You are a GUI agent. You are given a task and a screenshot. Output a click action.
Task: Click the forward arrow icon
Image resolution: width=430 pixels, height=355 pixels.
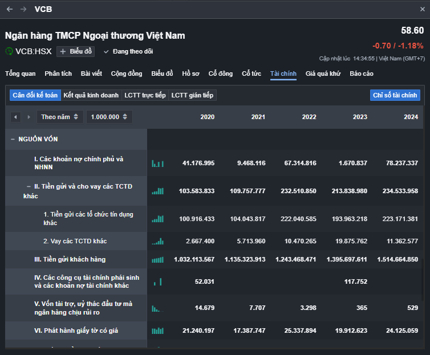[x=23, y=9]
